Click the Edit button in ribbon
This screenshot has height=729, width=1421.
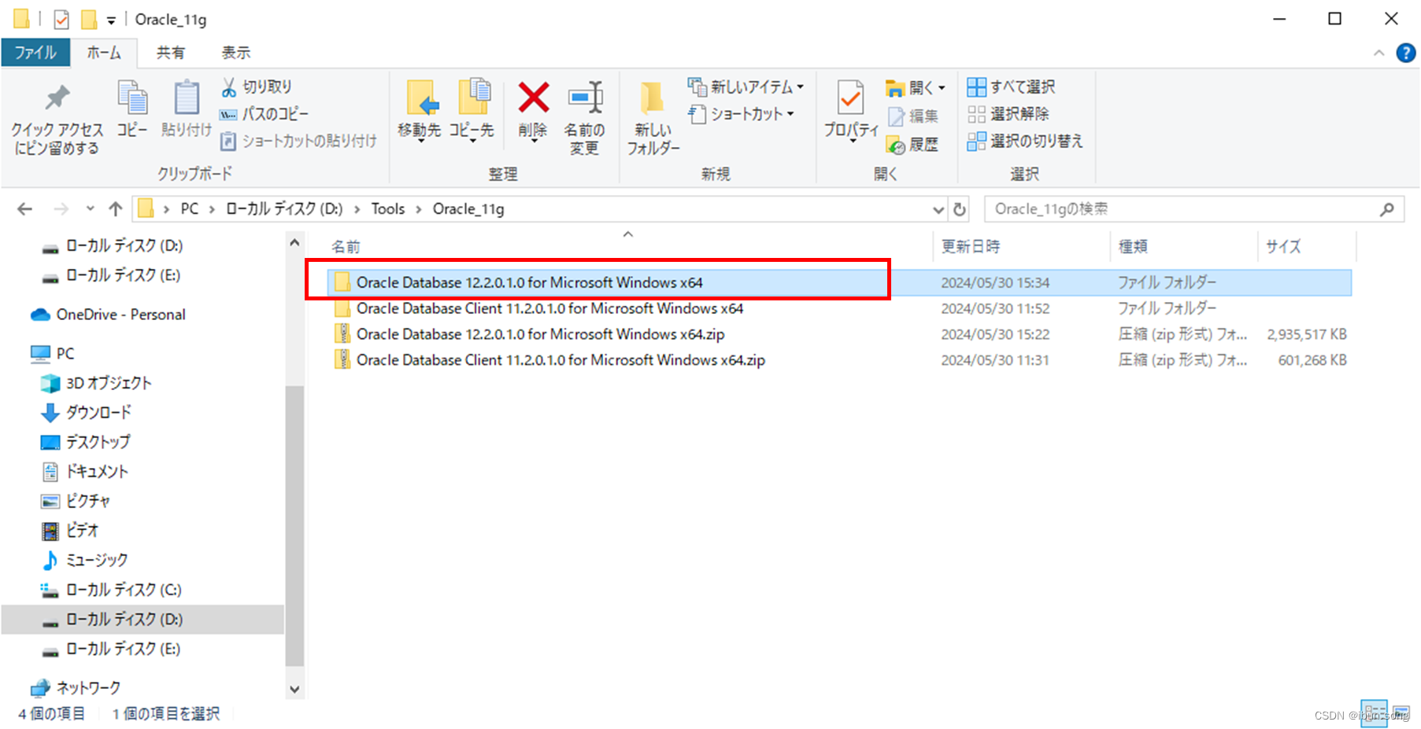point(912,116)
